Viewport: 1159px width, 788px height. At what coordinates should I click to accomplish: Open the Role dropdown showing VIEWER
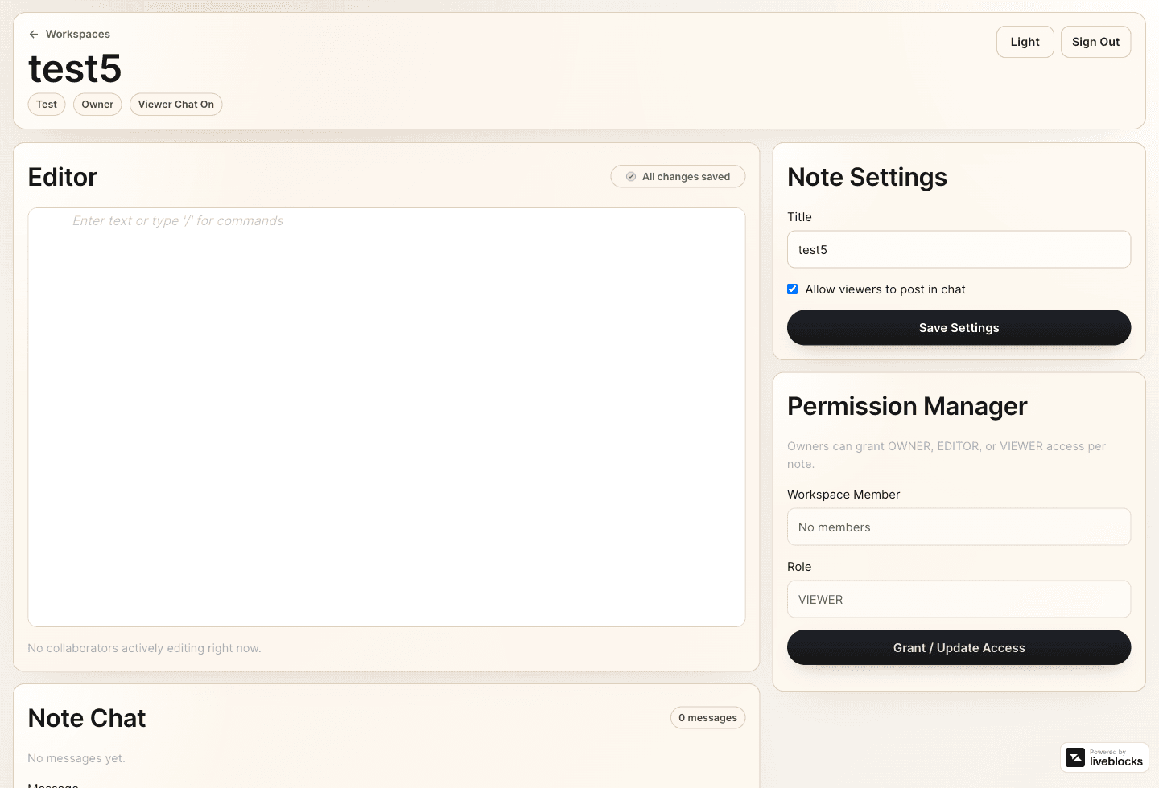(959, 599)
